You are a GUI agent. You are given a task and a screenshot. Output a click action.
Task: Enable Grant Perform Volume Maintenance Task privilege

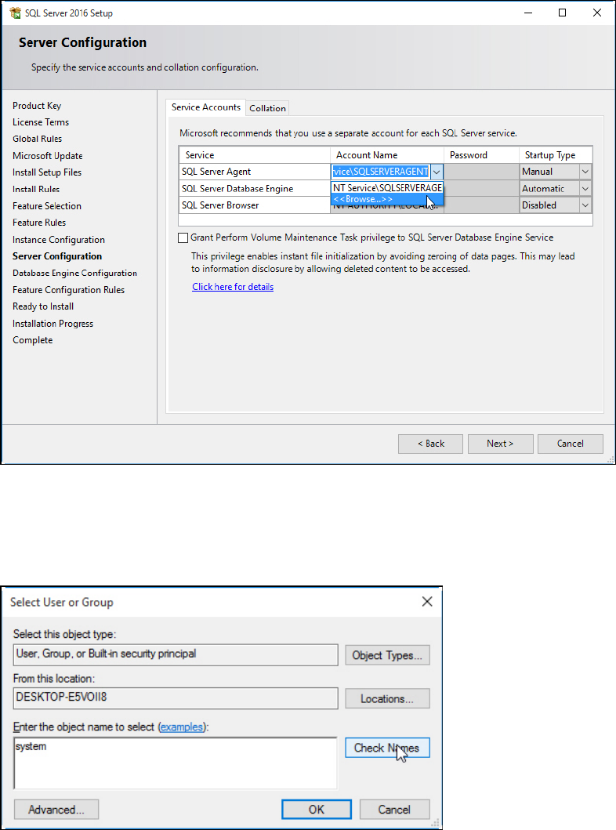point(183,237)
